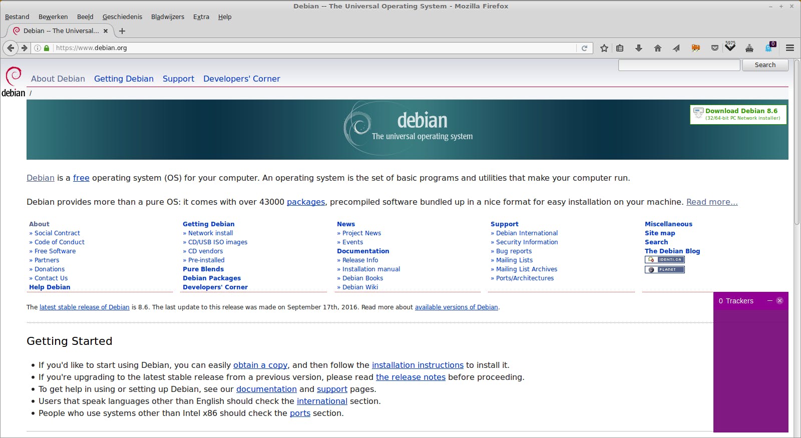Follow the 'free' link in the intro sentence

point(81,178)
